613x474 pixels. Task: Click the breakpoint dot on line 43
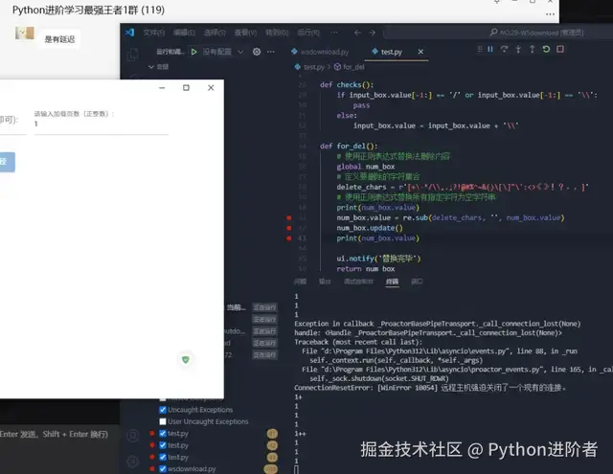point(289,238)
